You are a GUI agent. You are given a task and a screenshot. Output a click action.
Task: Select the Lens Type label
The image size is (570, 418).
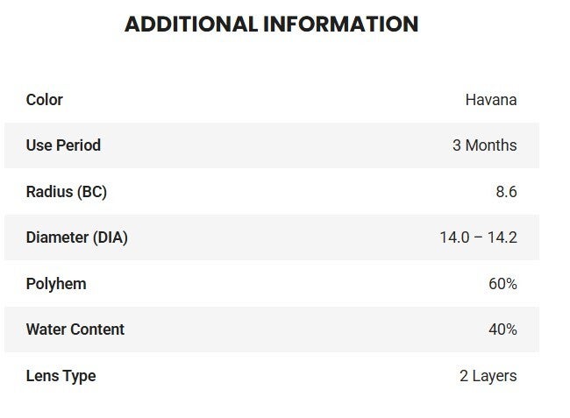point(61,376)
